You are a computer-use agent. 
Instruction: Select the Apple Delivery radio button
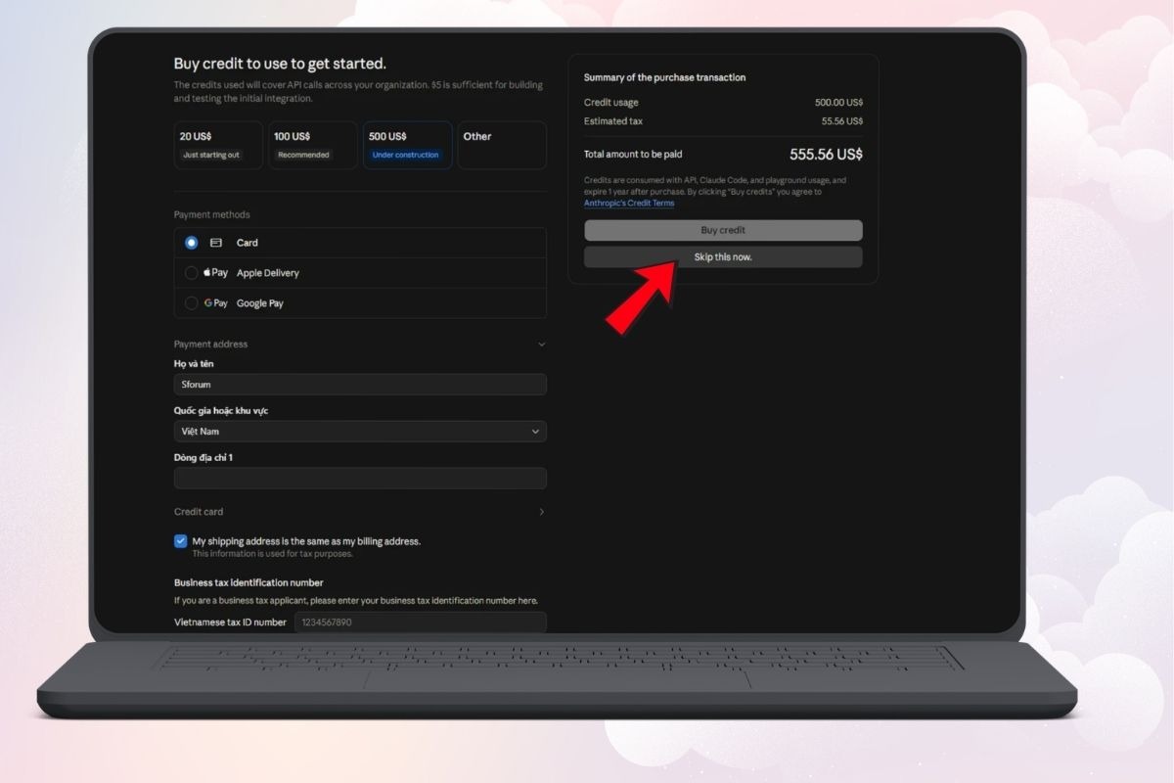tap(192, 273)
